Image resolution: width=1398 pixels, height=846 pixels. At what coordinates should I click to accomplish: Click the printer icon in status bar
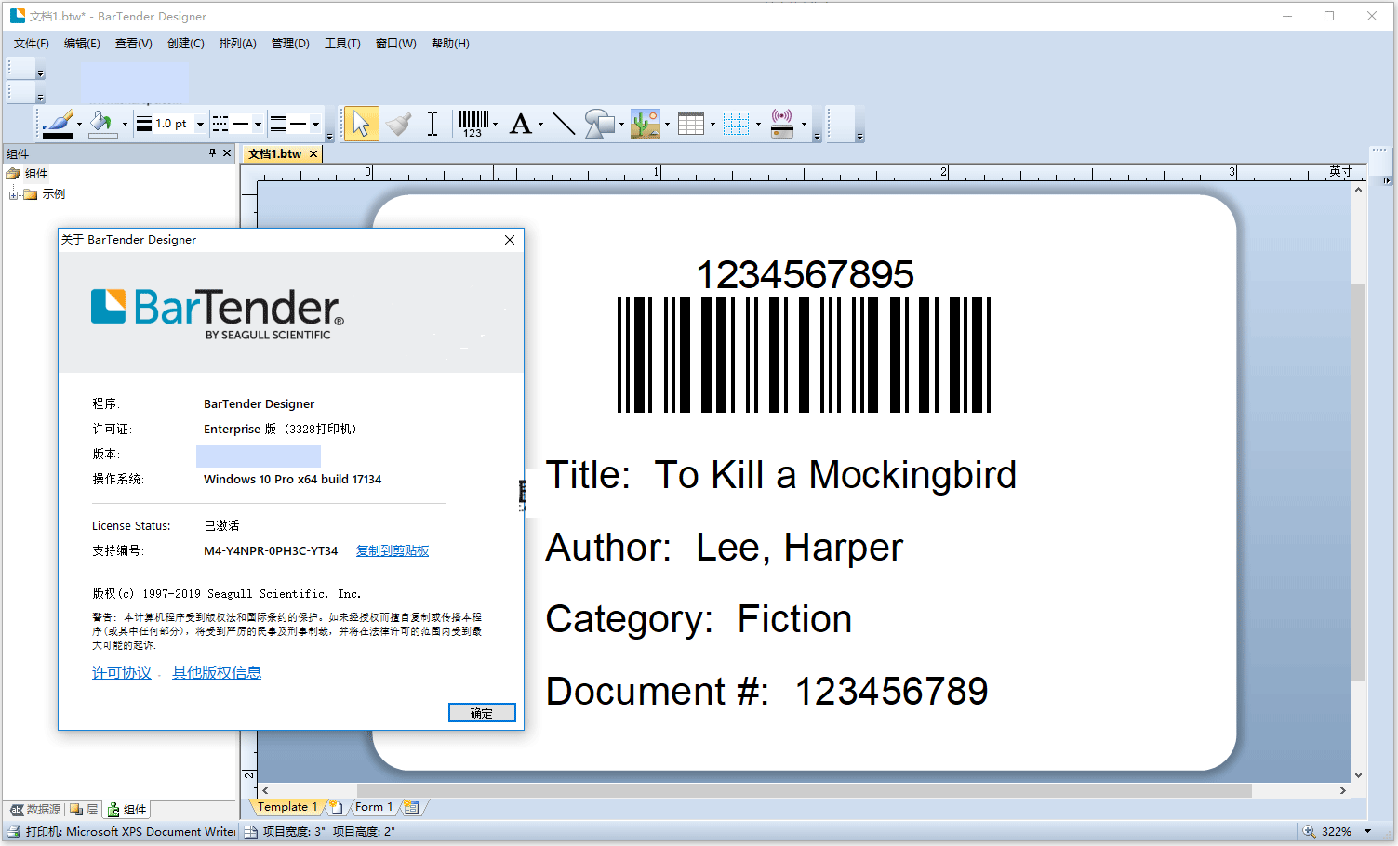point(14,832)
